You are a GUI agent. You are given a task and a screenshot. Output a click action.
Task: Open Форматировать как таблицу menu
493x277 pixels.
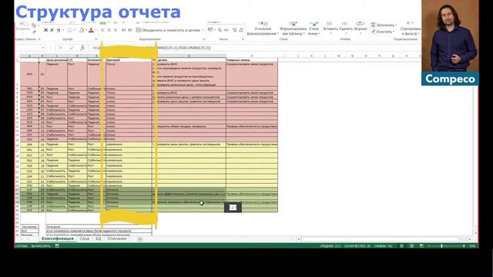coord(293,29)
